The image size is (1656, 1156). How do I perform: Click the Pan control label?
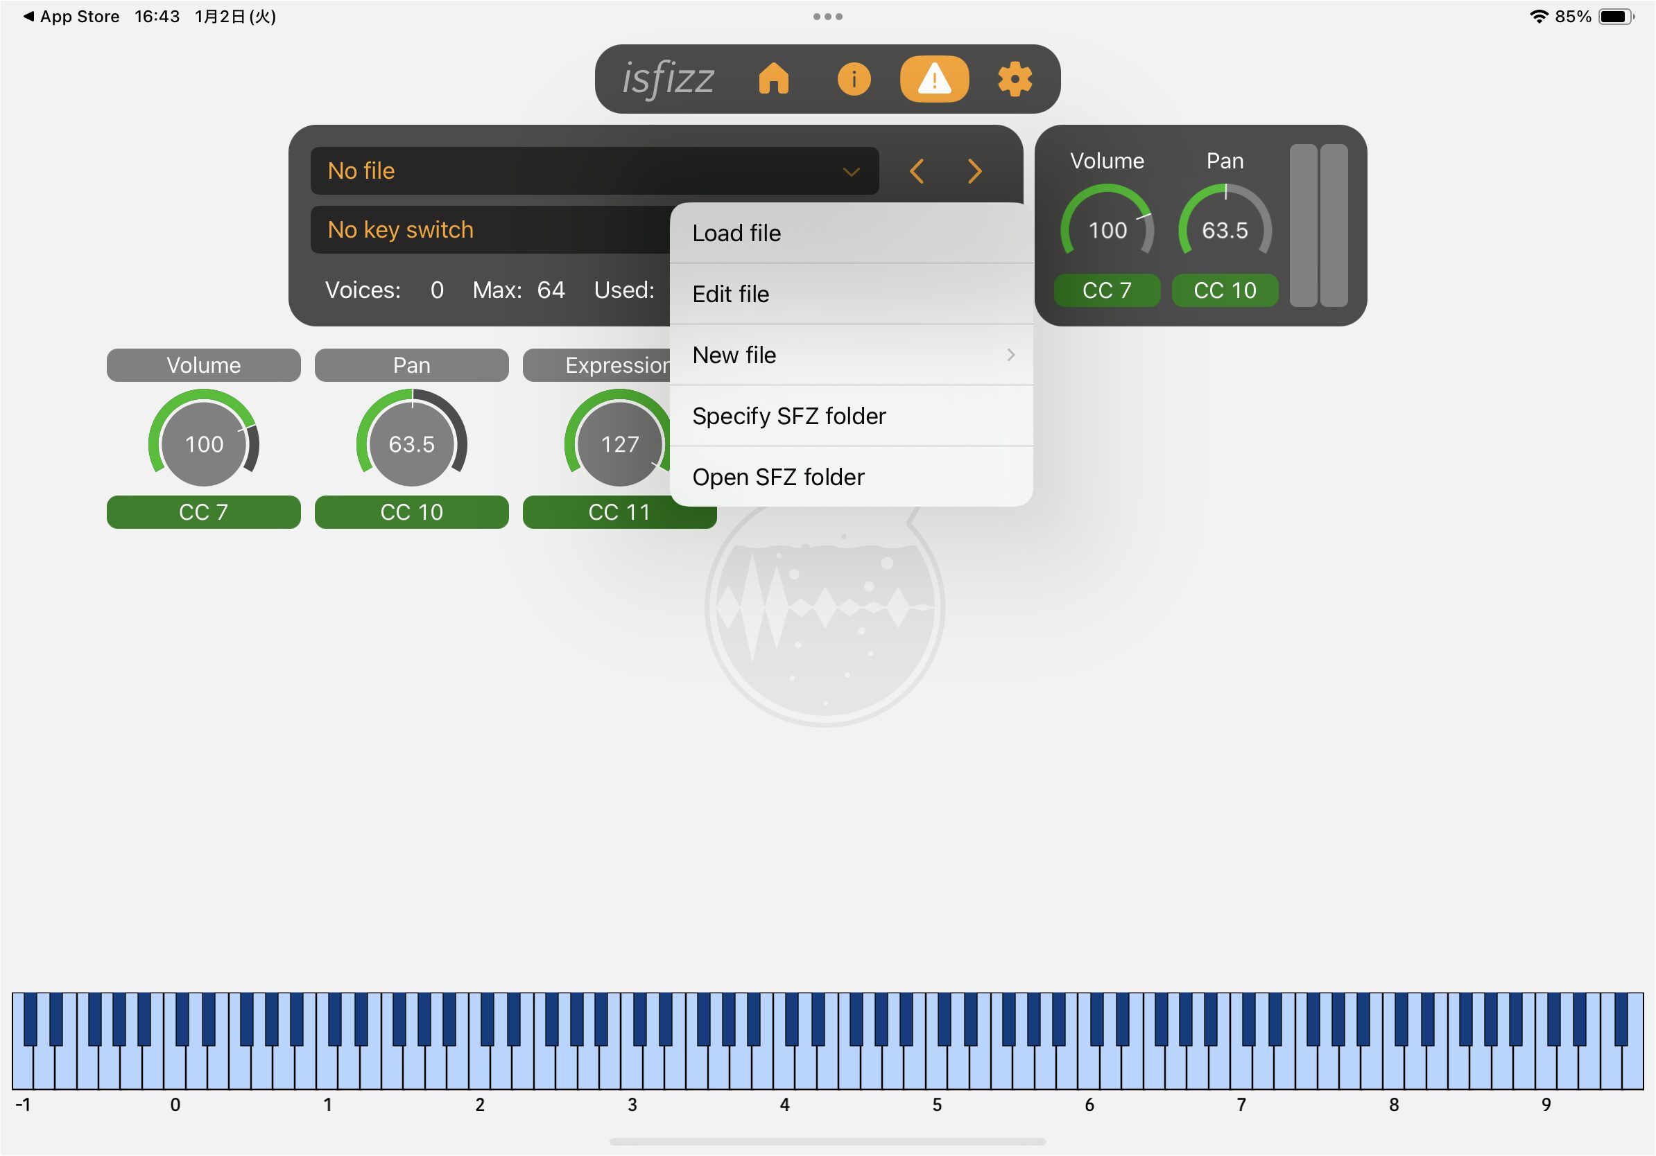click(x=411, y=365)
